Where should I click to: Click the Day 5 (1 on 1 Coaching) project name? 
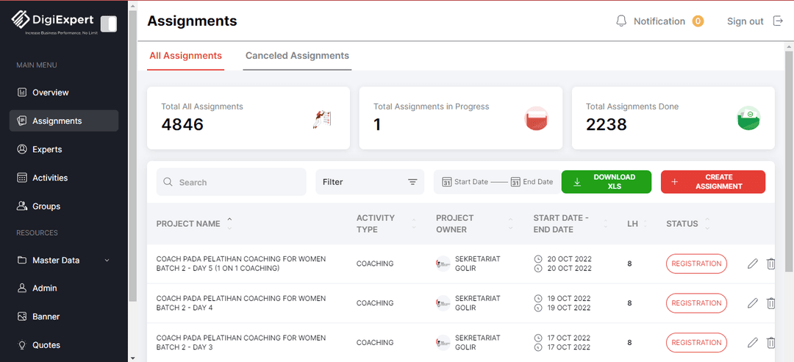(241, 264)
